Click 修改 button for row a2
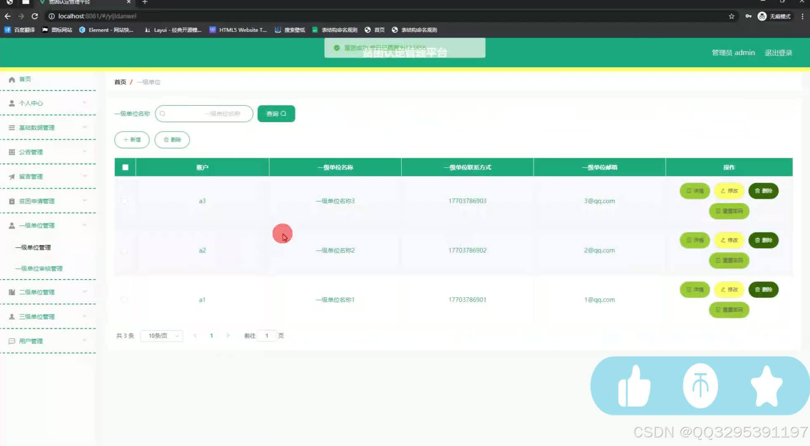 point(729,240)
